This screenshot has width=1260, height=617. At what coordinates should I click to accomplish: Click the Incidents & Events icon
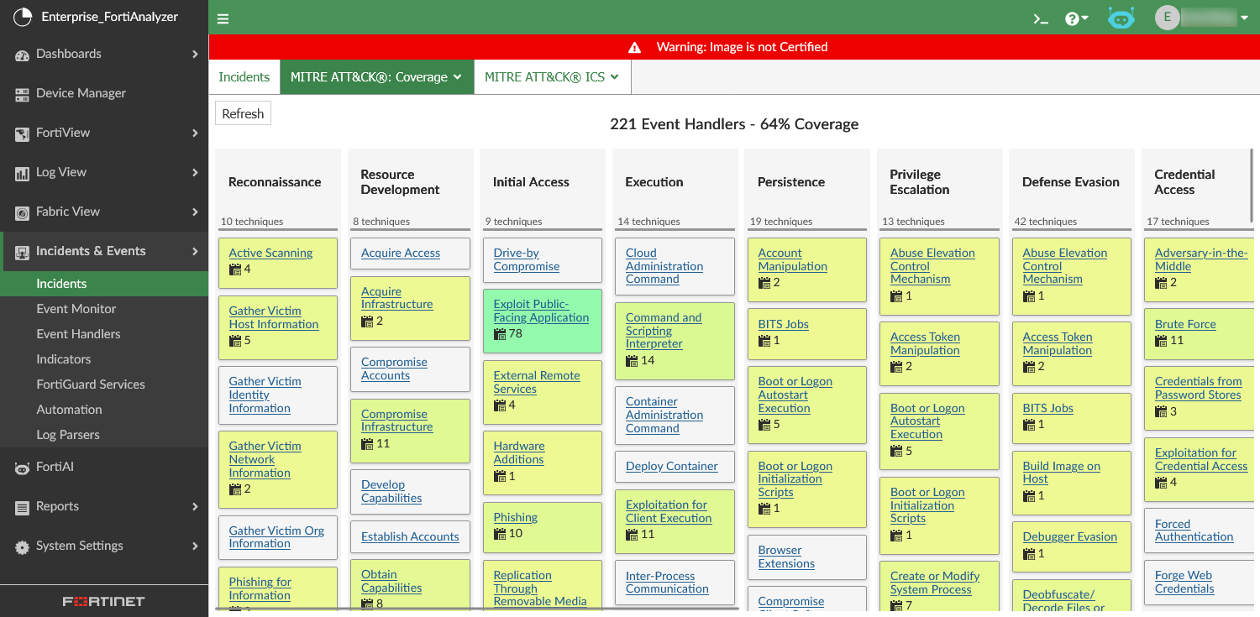(x=23, y=252)
